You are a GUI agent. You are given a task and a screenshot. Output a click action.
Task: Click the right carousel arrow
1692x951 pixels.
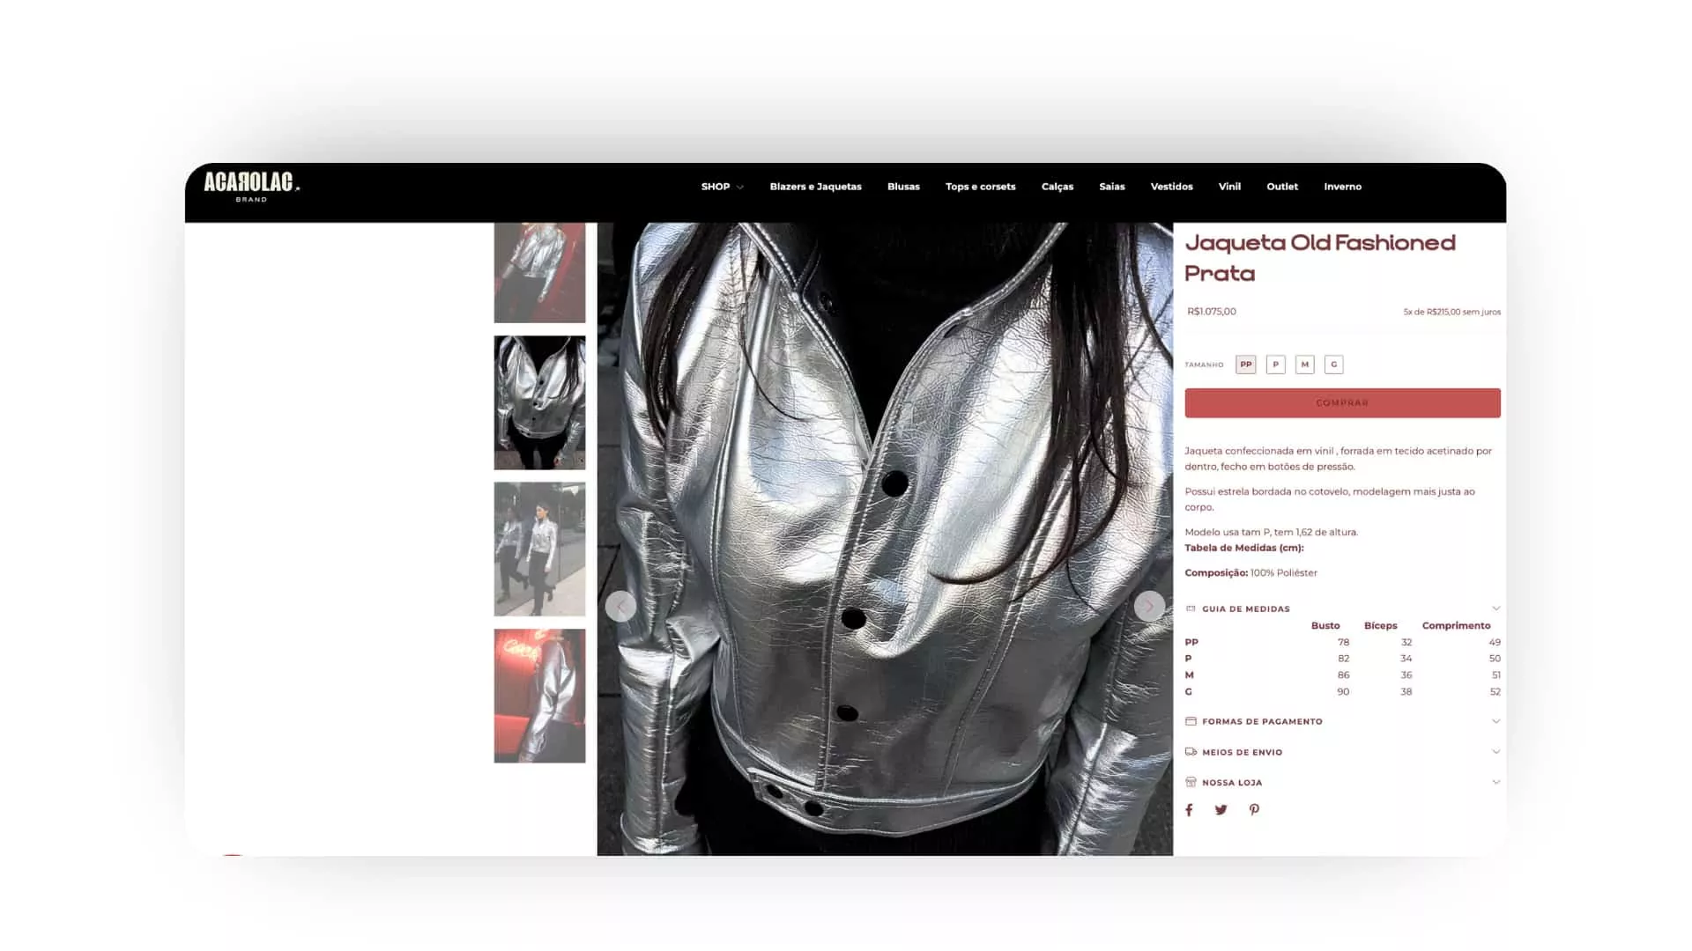[1150, 607]
